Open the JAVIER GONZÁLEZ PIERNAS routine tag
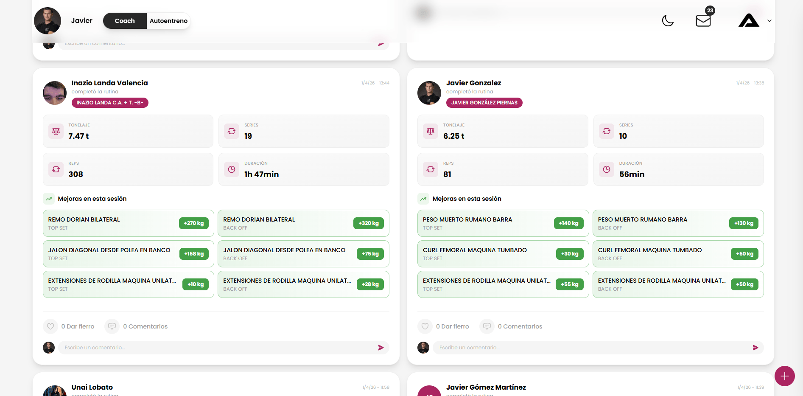Viewport: 803px width, 396px height. pos(484,103)
